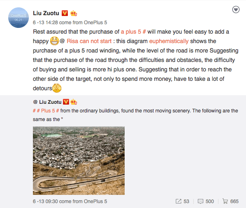Image resolution: width=246 pixels, height=208 pixels.
Task: Click the 'euphemistically' highlighted link
Action: click(x=169, y=41)
